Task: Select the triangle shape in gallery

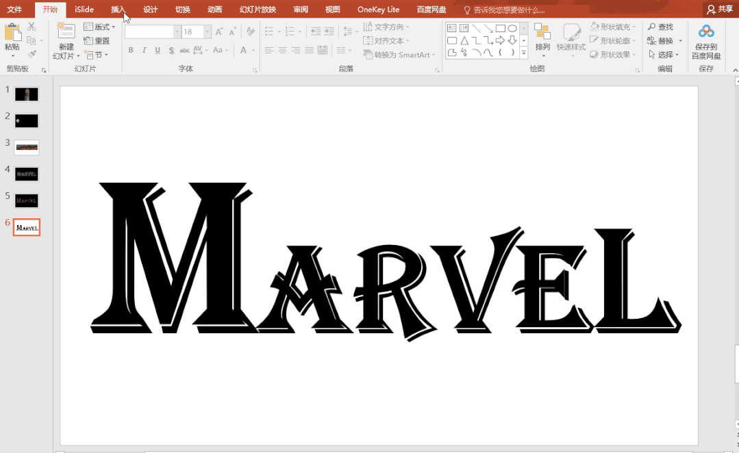Action: pos(464,40)
